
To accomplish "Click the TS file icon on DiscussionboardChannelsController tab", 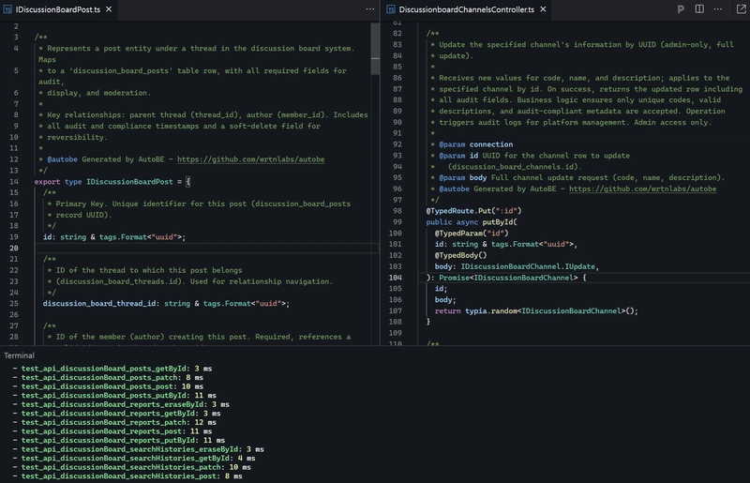I will tap(390, 8).
